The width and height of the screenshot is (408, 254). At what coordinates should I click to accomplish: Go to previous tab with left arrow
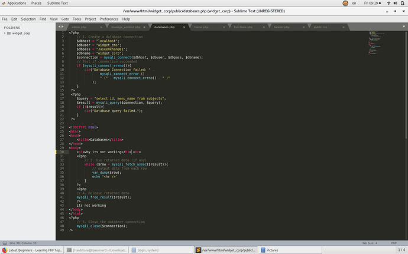(59, 27)
